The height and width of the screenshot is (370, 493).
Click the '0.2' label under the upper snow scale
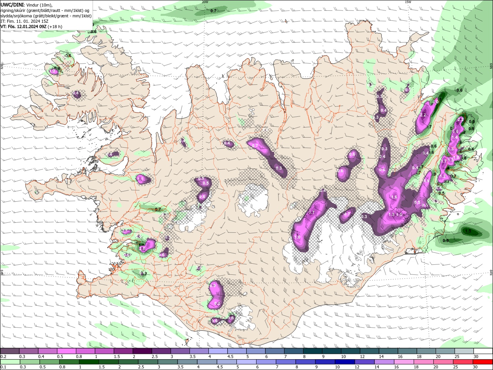[x=3, y=357]
